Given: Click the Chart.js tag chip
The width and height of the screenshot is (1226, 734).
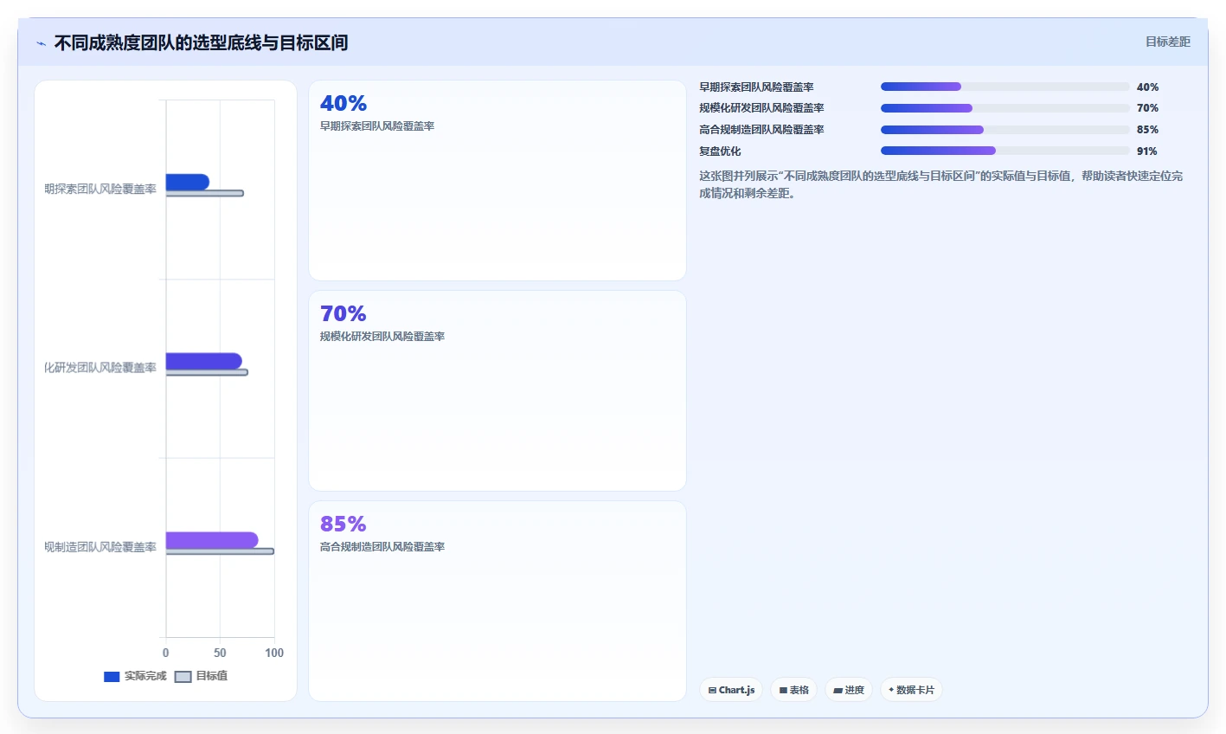Looking at the screenshot, I should (x=731, y=690).
